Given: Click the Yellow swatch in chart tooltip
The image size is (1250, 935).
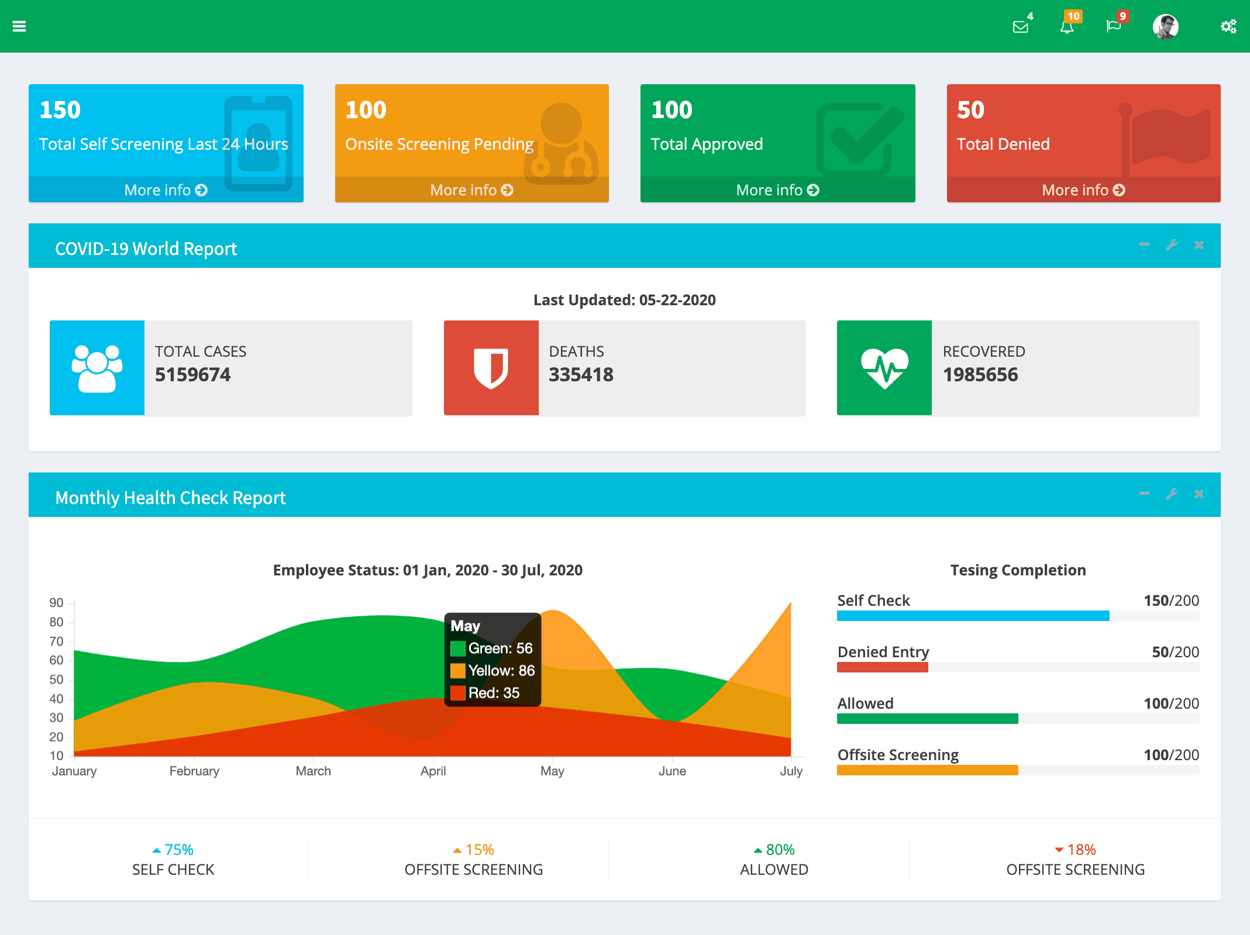Looking at the screenshot, I should point(458,671).
